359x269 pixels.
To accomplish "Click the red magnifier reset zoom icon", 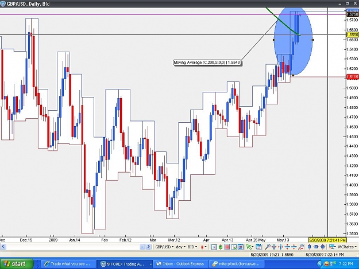I will tap(302, 247).
